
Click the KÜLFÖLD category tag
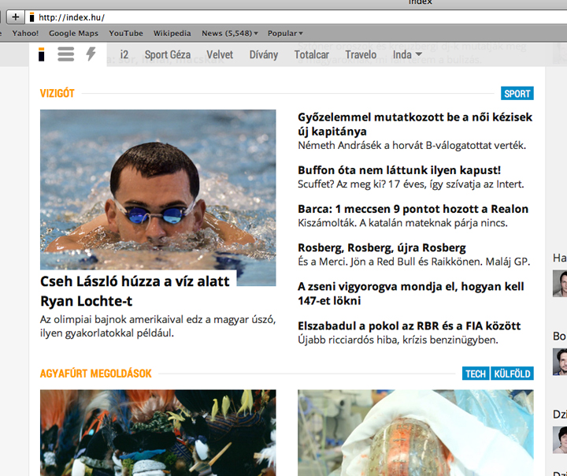coord(512,374)
